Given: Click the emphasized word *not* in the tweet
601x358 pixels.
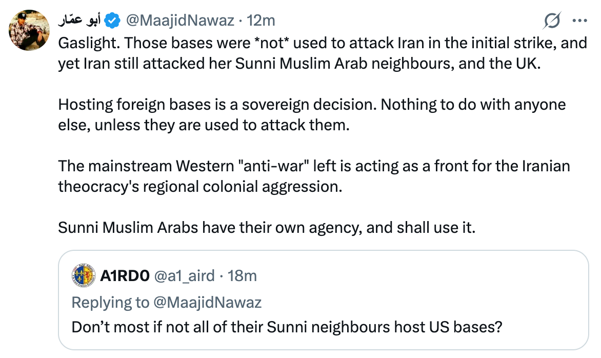Looking at the screenshot, I should (274, 43).
